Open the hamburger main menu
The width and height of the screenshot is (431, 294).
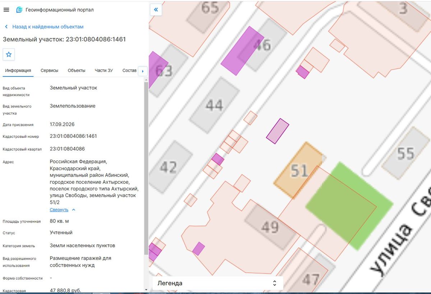click(6, 10)
